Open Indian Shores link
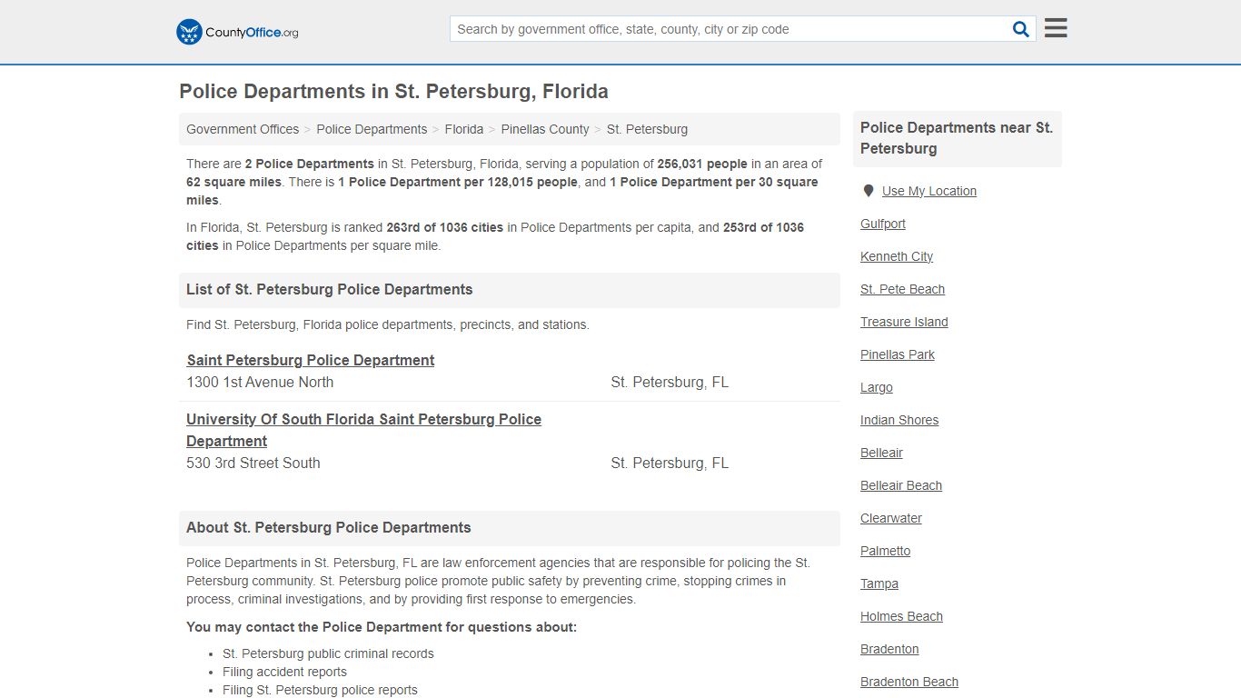This screenshot has width=1241, height=698. (x=899, y=420)
